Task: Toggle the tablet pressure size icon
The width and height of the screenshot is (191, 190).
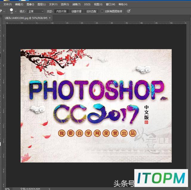Action: 129,11
